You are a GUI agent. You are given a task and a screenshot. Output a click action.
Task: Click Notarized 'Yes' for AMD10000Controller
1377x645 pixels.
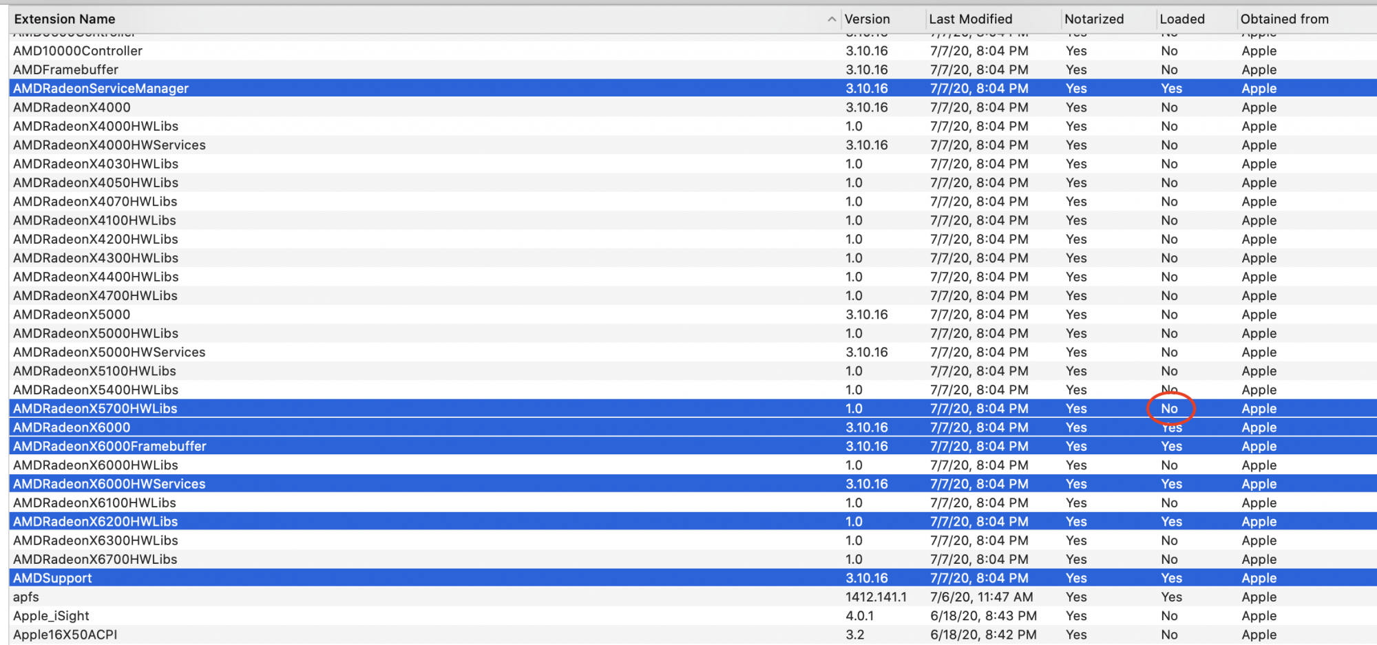(x=1076, y=51)
